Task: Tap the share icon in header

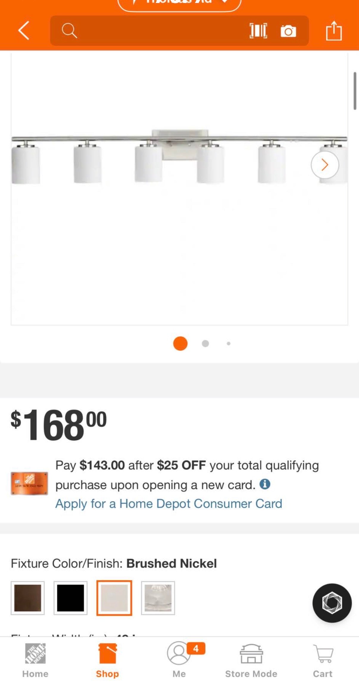Action: pos(334,30)
